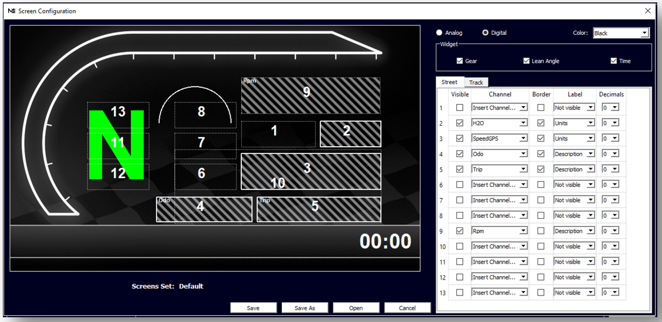This screenshot has width=662, height=322.
Task: Uncheck the Lean Angle widget checkbox
Action: (526, 61)
